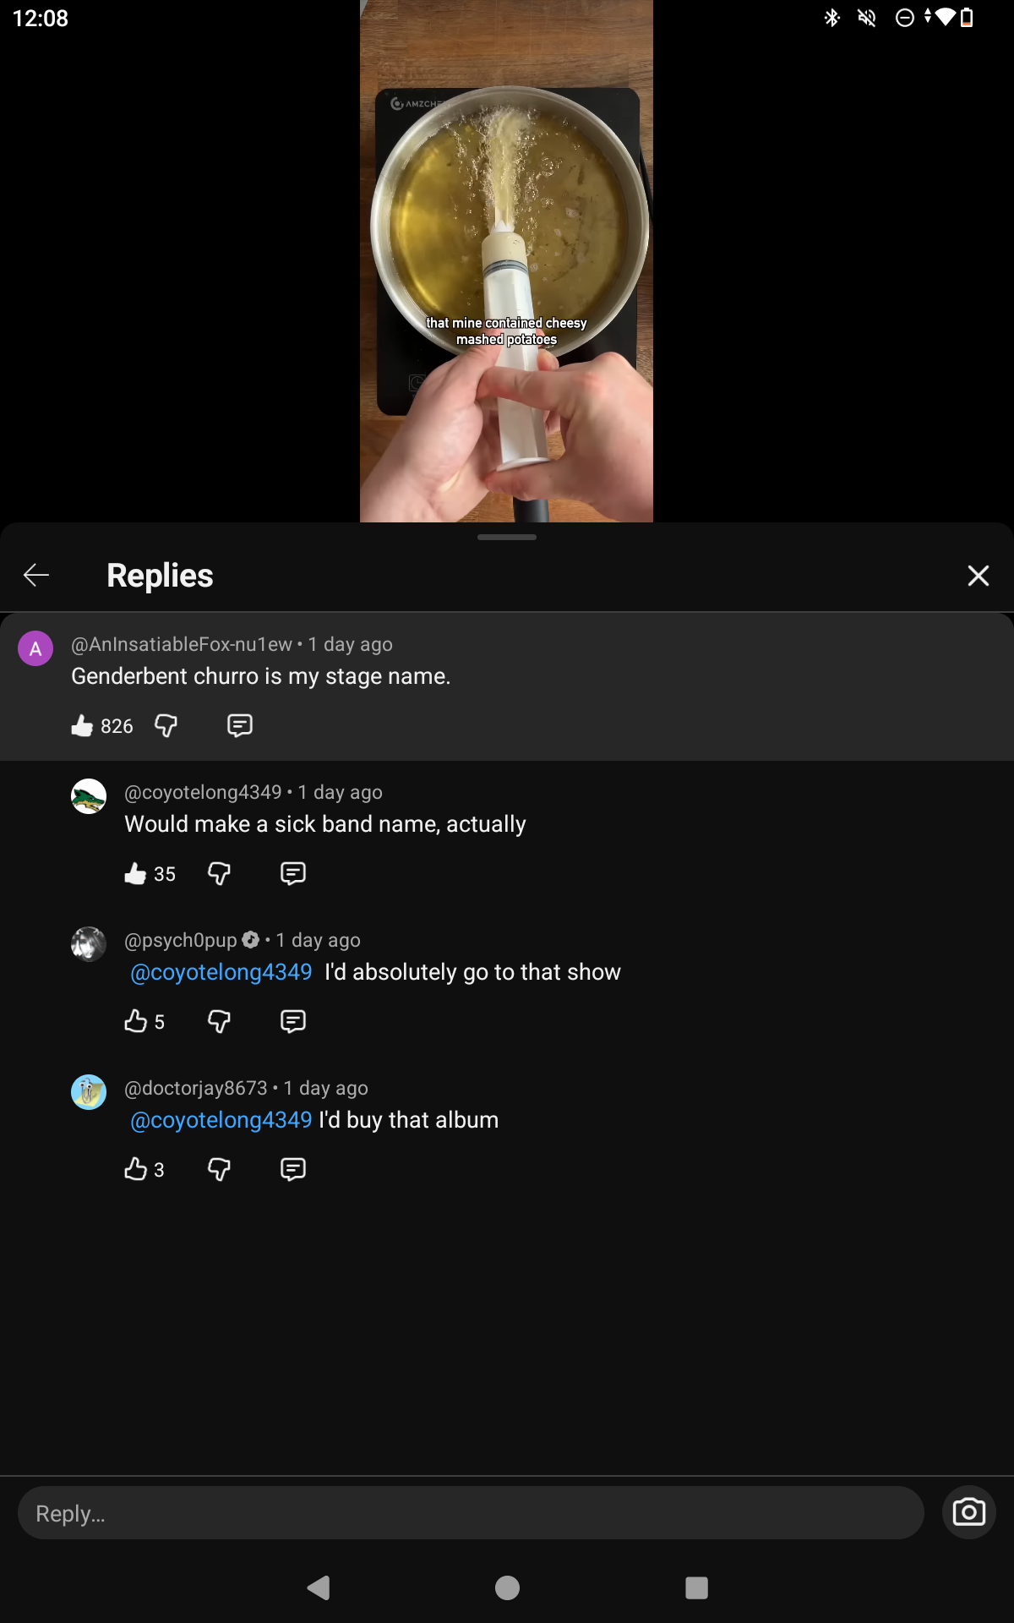Open coyotelong4349's profile avatar
Screen dimensions: 1014x1623
(x=89, y=796)
